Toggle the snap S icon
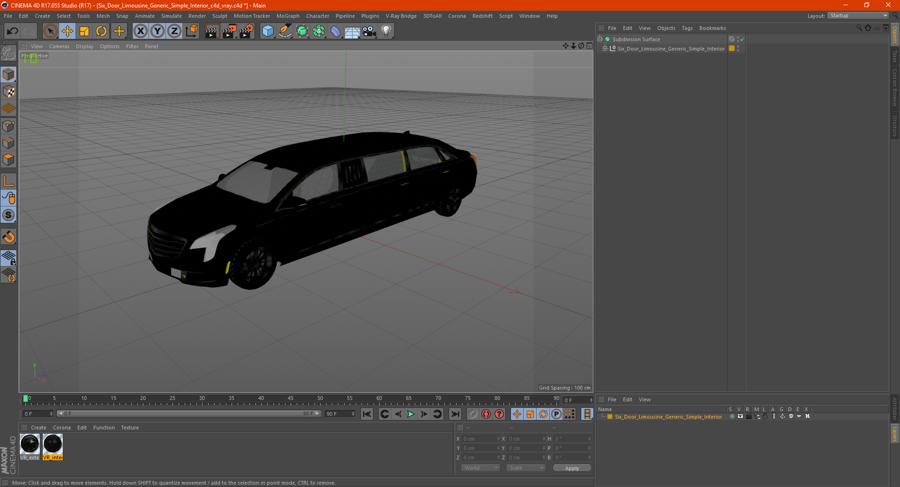Viewport: 900px width, 487px height. (x=8, y=215)
